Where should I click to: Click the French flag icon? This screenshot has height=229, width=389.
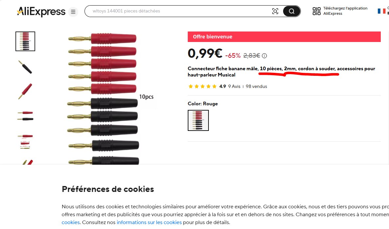381,11
